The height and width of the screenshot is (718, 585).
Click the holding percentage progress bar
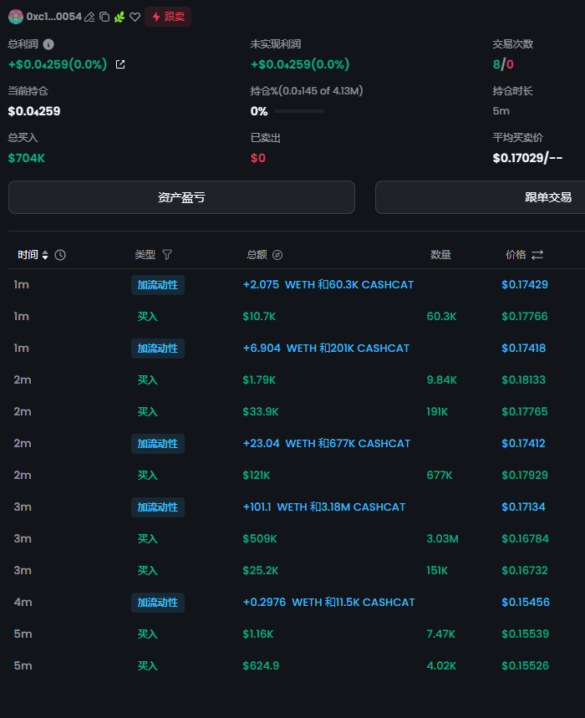tap(299, 111)
